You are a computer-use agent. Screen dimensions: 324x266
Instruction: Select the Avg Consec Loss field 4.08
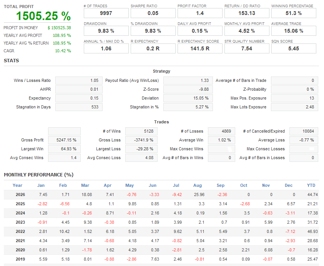141,158
